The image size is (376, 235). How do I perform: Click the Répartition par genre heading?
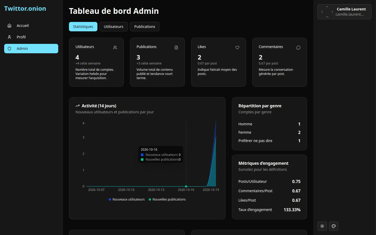pyautogui.click(x=260, y=106)
